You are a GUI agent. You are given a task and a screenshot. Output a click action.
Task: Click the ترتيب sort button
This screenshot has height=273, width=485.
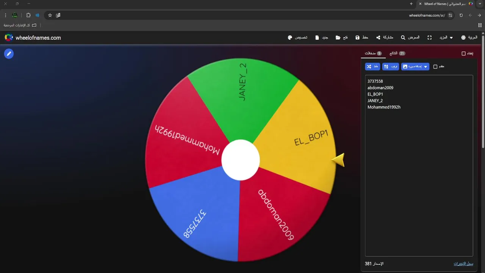(390, 67)
